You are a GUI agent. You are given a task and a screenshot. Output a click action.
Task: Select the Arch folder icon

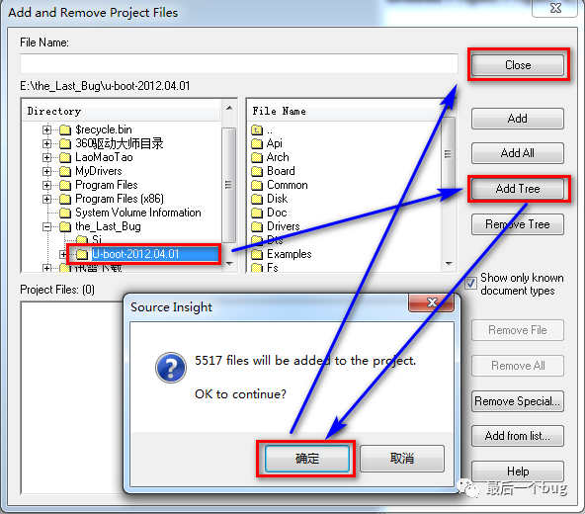point(257,157)
